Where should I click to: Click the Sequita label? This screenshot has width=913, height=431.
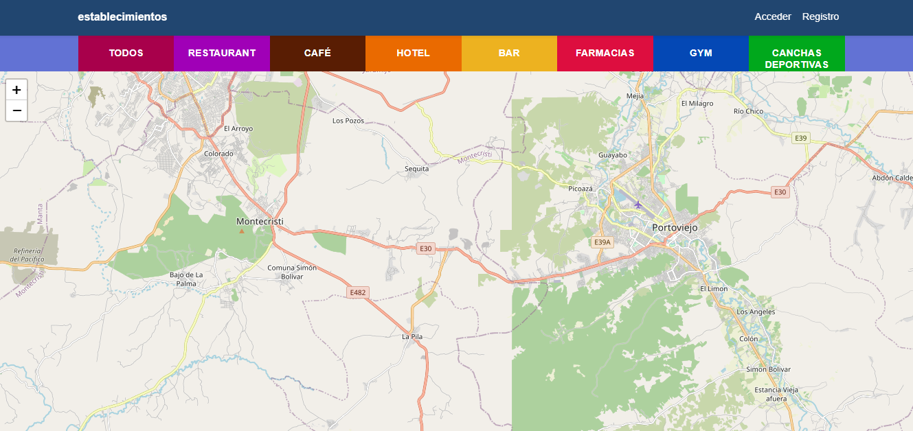(x=417, y=168)
